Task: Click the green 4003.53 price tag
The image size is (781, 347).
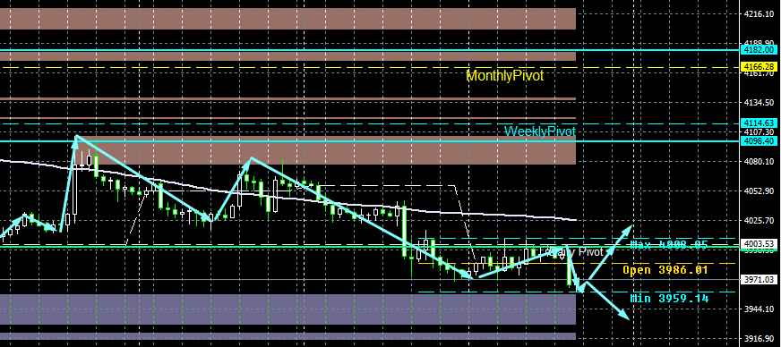Action: pos(760,243)
